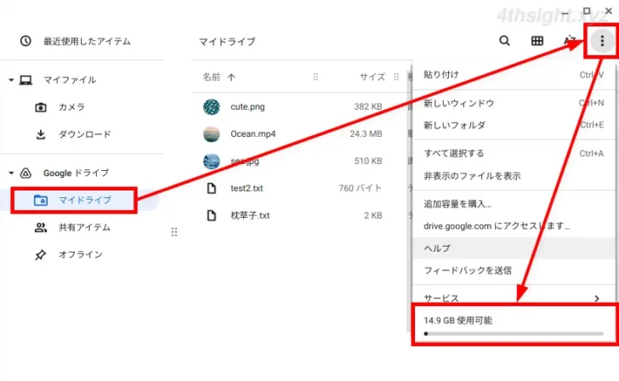Switch to thumbnail grid view

[x=537, y=41]
